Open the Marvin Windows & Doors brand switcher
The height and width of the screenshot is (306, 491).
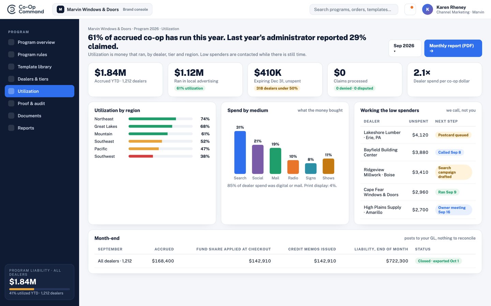[x=102, y=10]
